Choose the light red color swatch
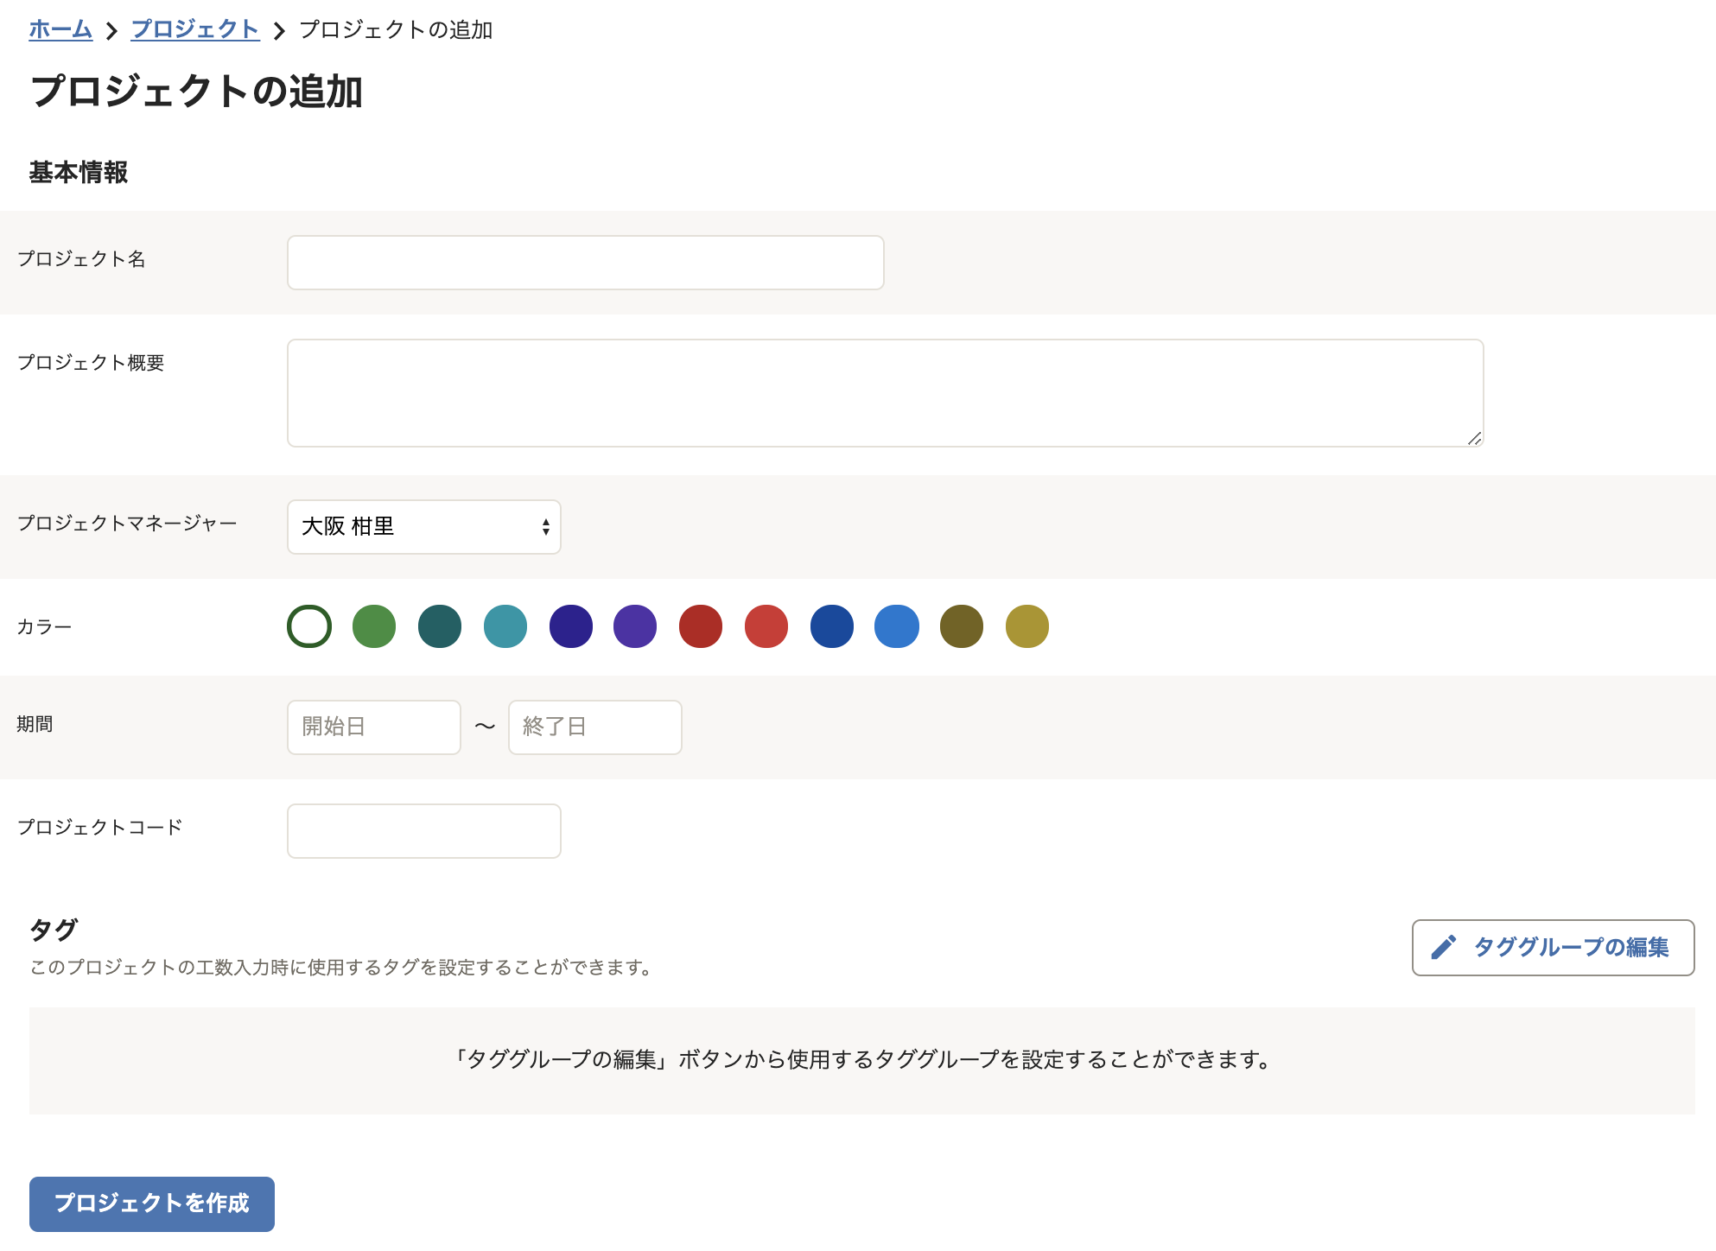The height and width of the screenshot is (1251, 1716). coord(766,626)
